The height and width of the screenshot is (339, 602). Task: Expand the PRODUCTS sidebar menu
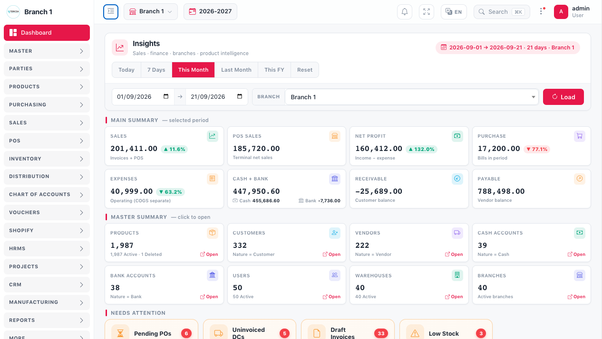[47, 87]
